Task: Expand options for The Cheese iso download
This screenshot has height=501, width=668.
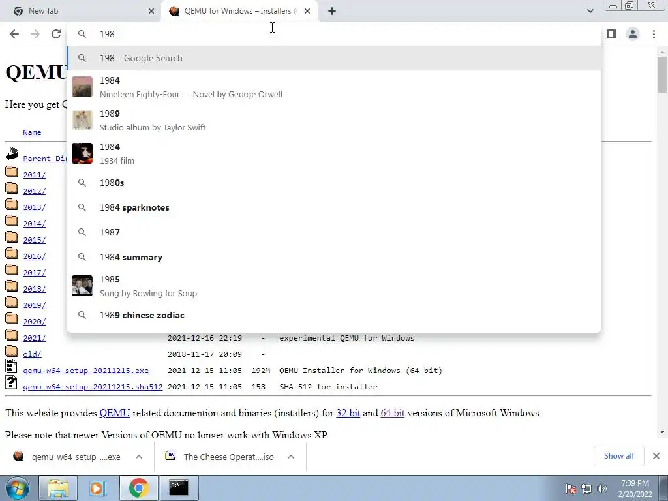Action: pos(291,457)
